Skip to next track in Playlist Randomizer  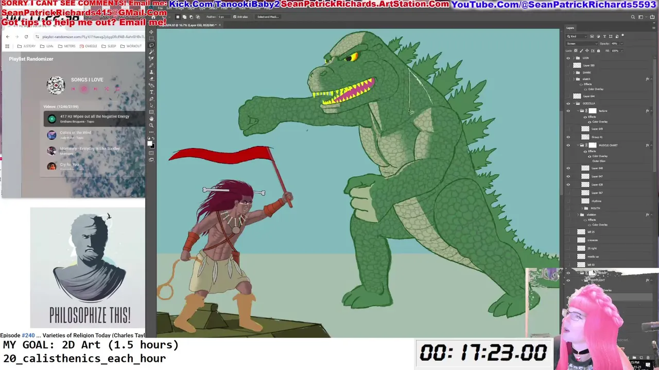tap(95, 88)
